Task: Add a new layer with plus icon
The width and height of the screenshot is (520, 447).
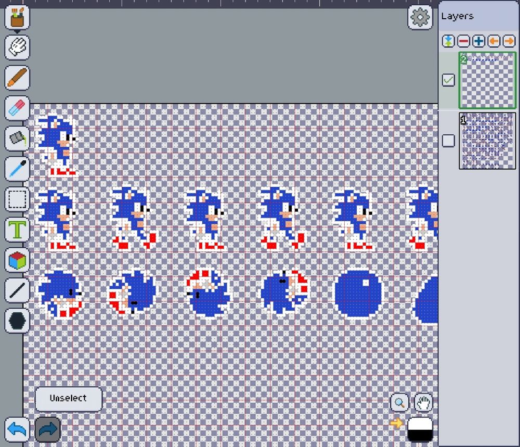Action: 478,41
